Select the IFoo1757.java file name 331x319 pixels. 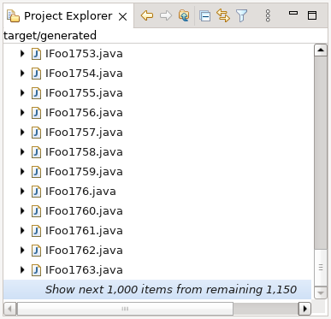point(84,133)
